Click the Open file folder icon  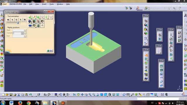pos(7,94)
